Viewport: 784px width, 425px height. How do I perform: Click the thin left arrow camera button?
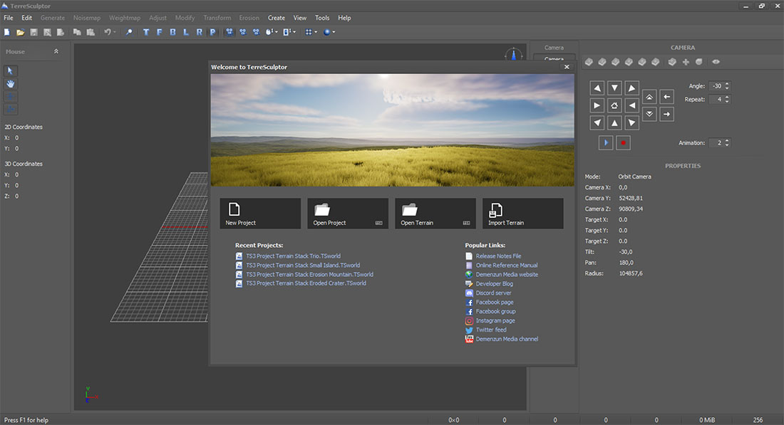(x=666, y=97)
